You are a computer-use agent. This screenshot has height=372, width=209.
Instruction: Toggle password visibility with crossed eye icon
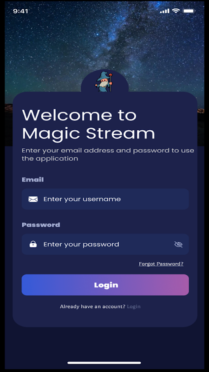point(178,245)
